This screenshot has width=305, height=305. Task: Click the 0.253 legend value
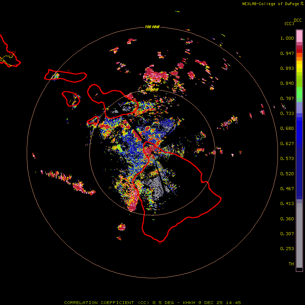[x=287, y=249]
